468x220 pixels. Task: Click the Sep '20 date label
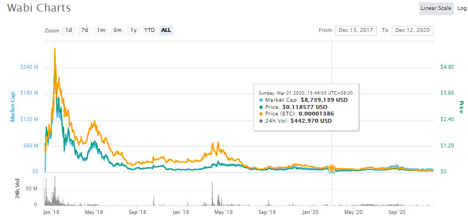pos(397,212)
